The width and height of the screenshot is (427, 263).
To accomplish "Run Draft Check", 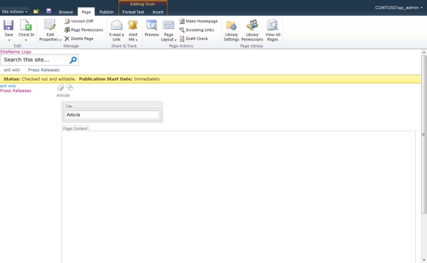I will point(194,38).
